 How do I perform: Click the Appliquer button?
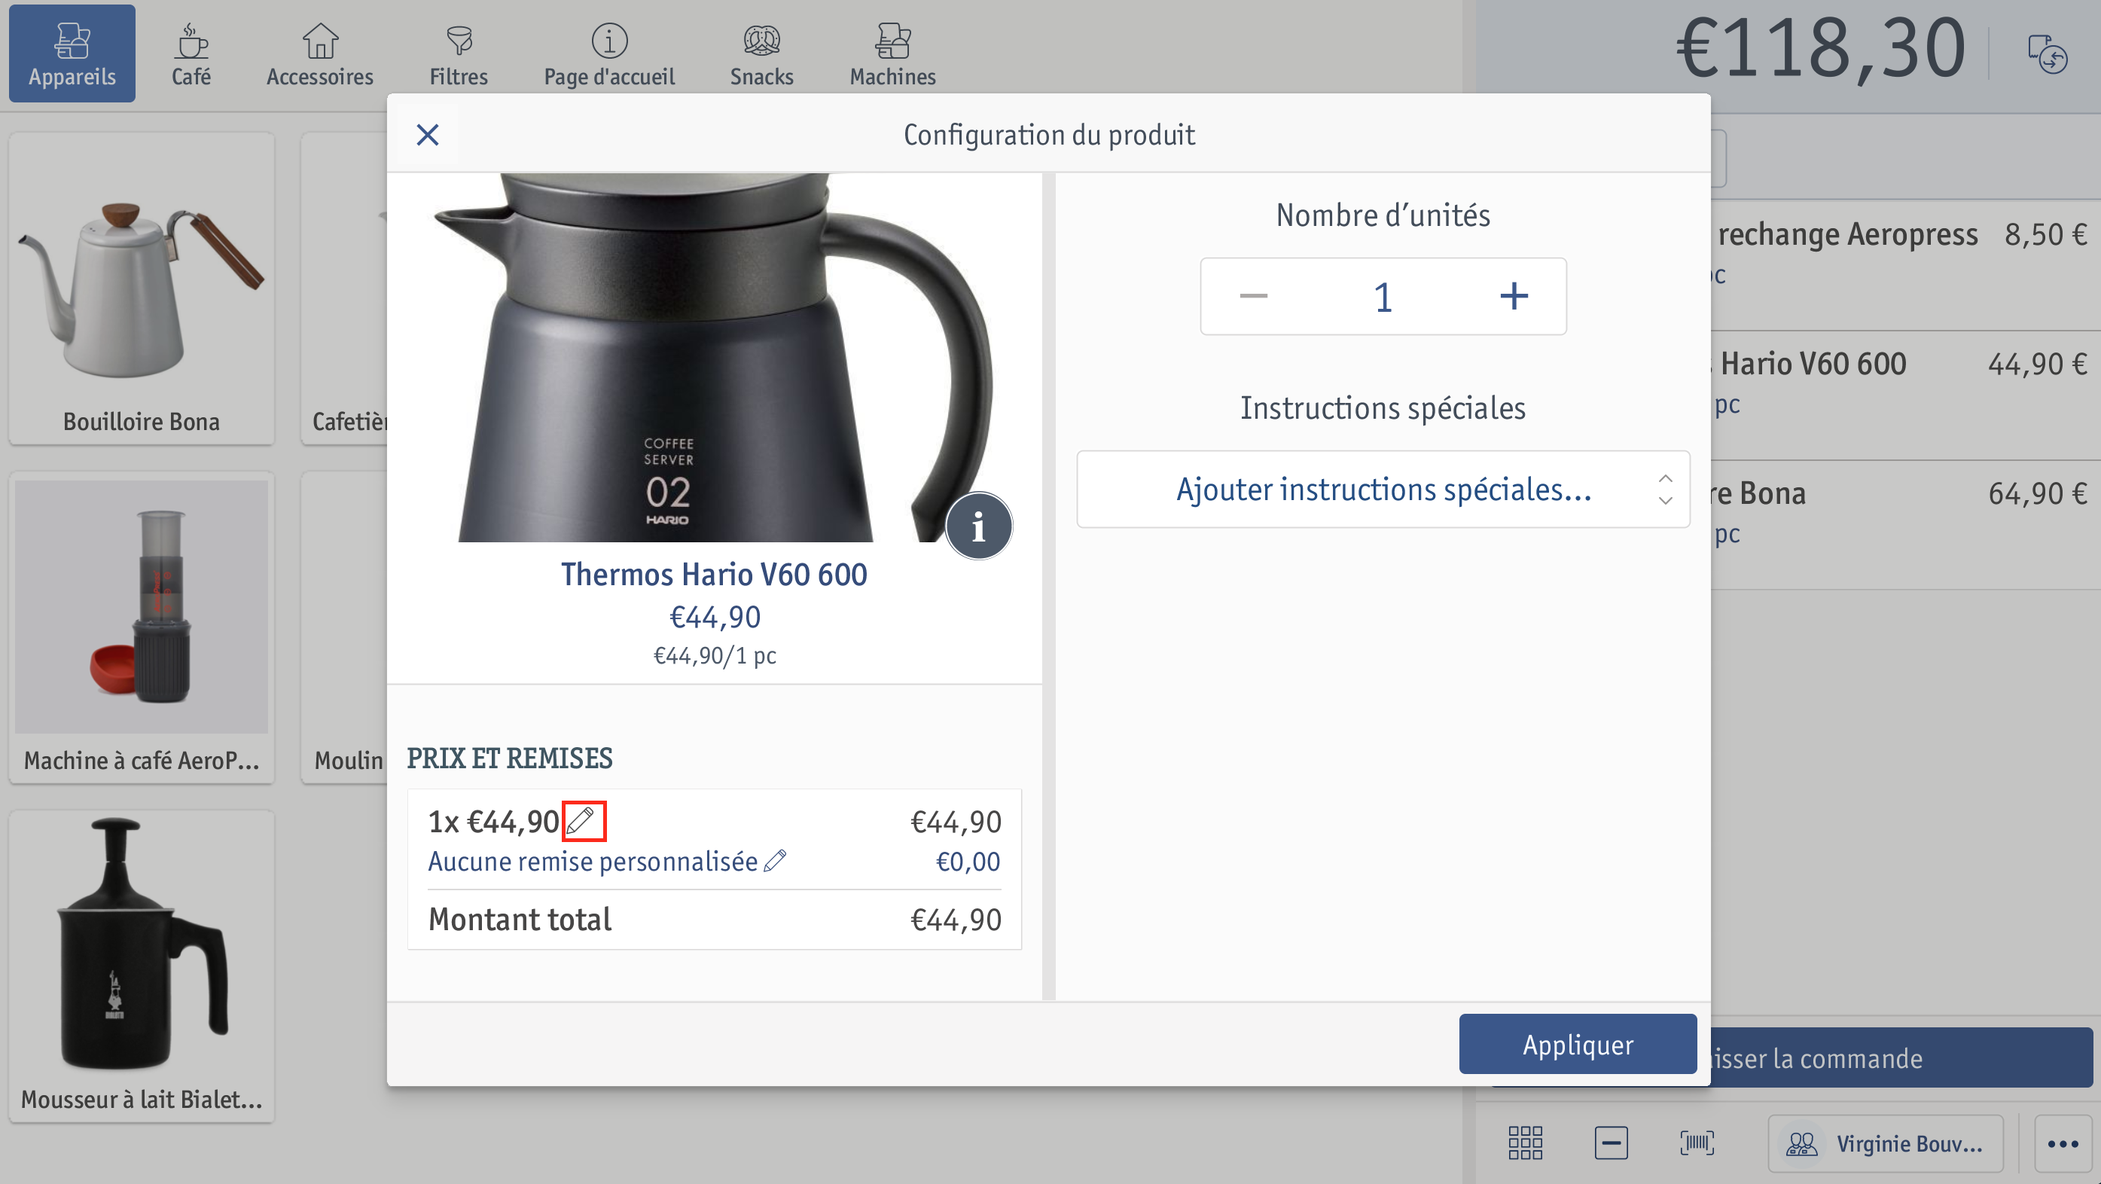(x=1578, y=1045)
